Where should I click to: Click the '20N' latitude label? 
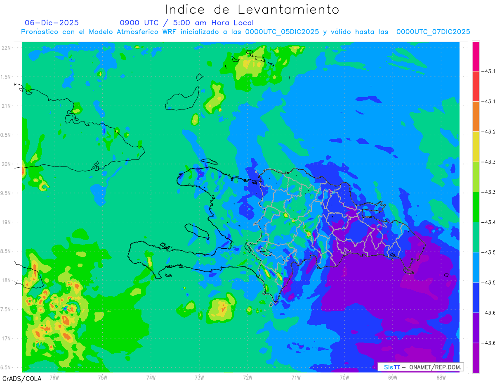7,164
